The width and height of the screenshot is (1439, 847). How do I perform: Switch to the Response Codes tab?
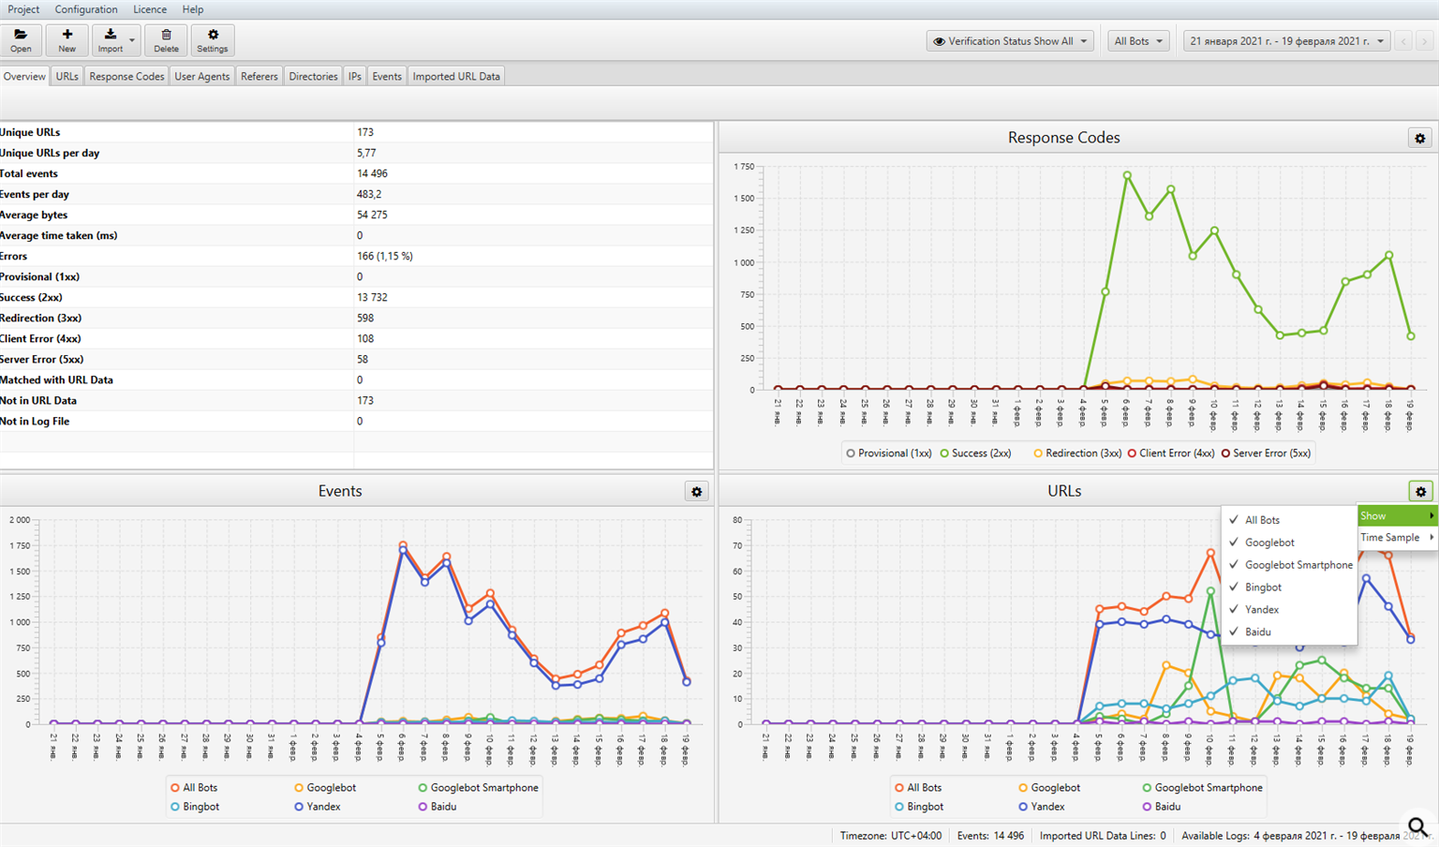coord(126,77)
